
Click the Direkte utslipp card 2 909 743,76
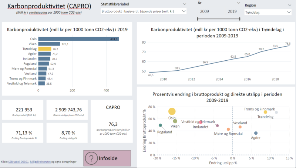pos(68,110)
